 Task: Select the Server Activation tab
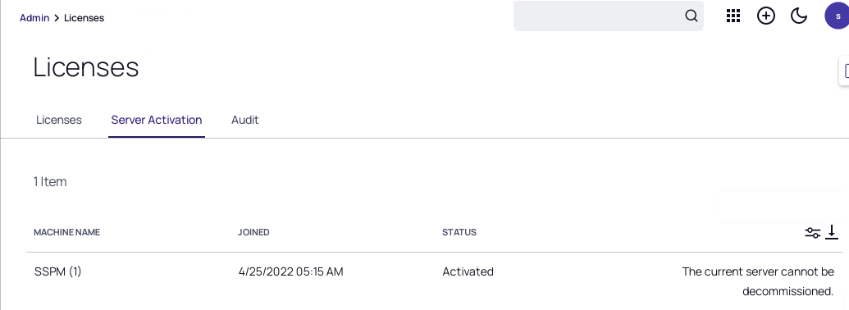tap(157, 120)
